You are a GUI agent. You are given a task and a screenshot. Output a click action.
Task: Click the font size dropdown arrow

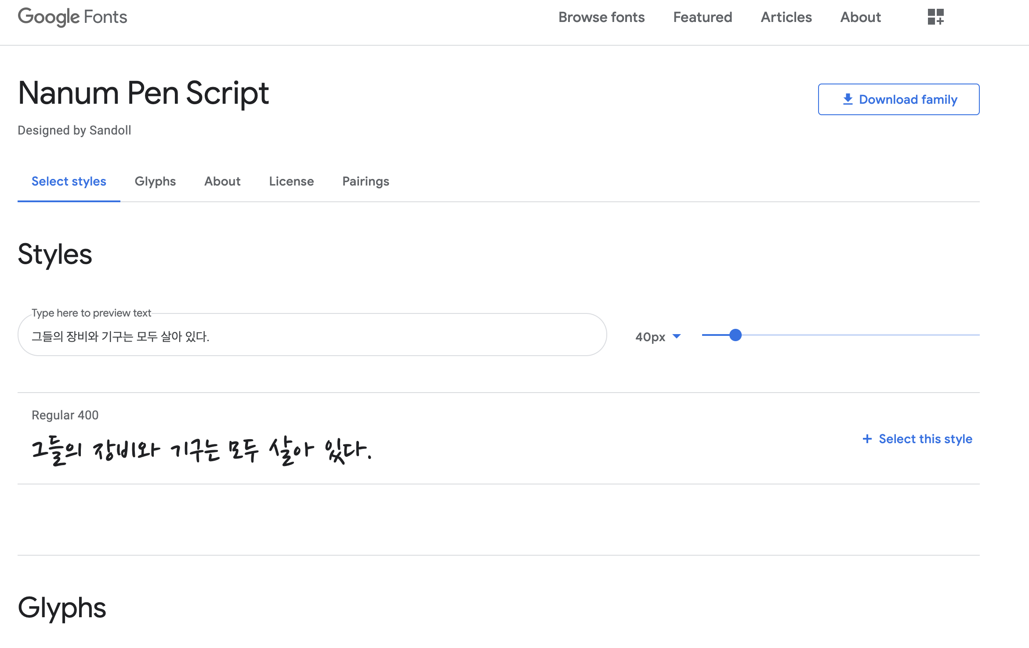[677, 336]
